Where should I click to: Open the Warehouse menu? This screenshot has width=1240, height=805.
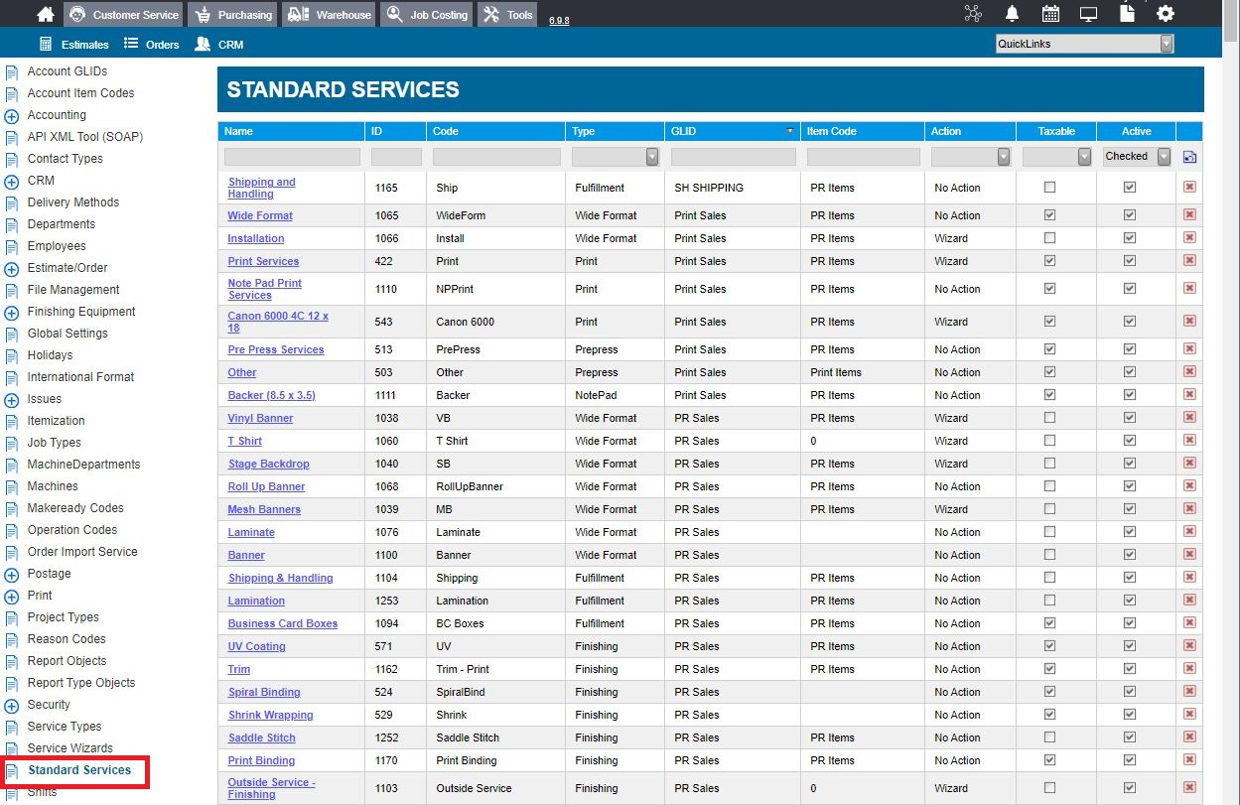coord(329,14)
